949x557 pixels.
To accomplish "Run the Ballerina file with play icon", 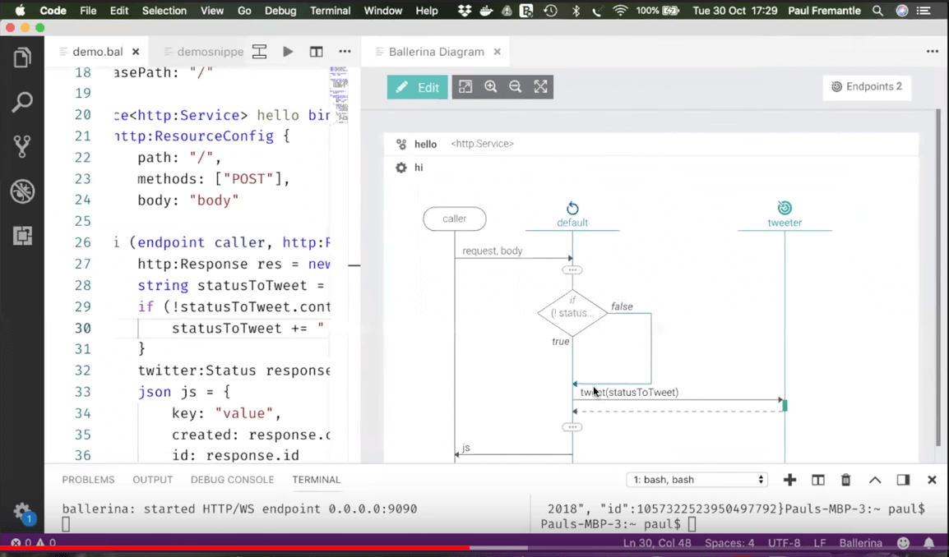I will (x=288, y=52).
